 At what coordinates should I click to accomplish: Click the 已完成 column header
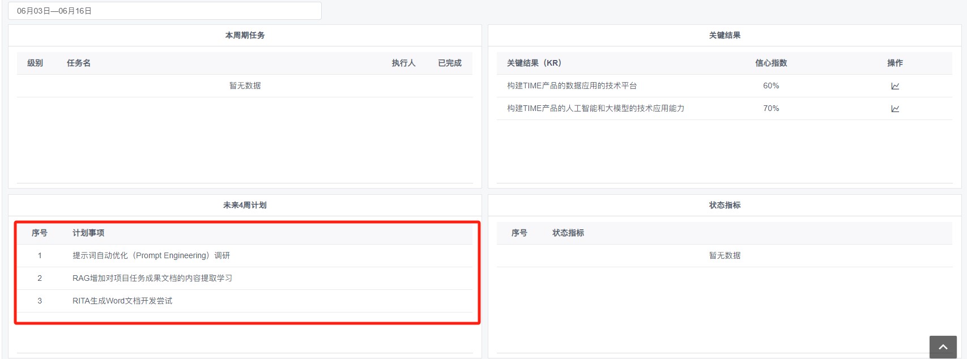coord(450,63)
